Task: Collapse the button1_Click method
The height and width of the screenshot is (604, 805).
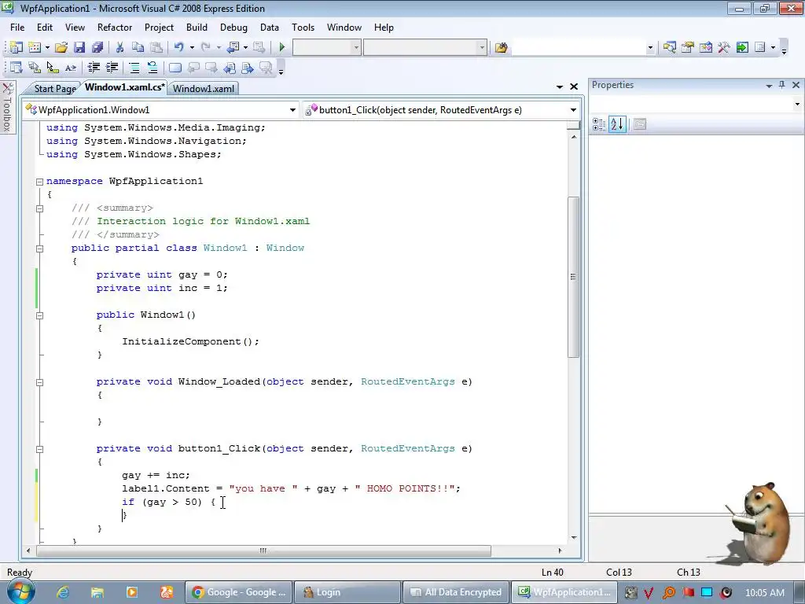Action: click(x=39, y=449)
